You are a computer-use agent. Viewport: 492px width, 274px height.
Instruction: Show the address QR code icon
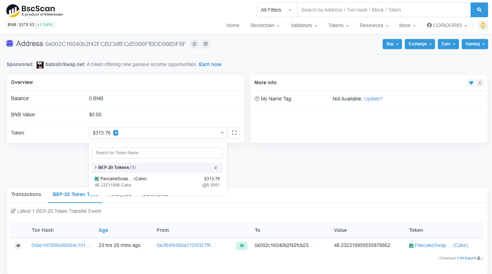click(x=205, y=44)
